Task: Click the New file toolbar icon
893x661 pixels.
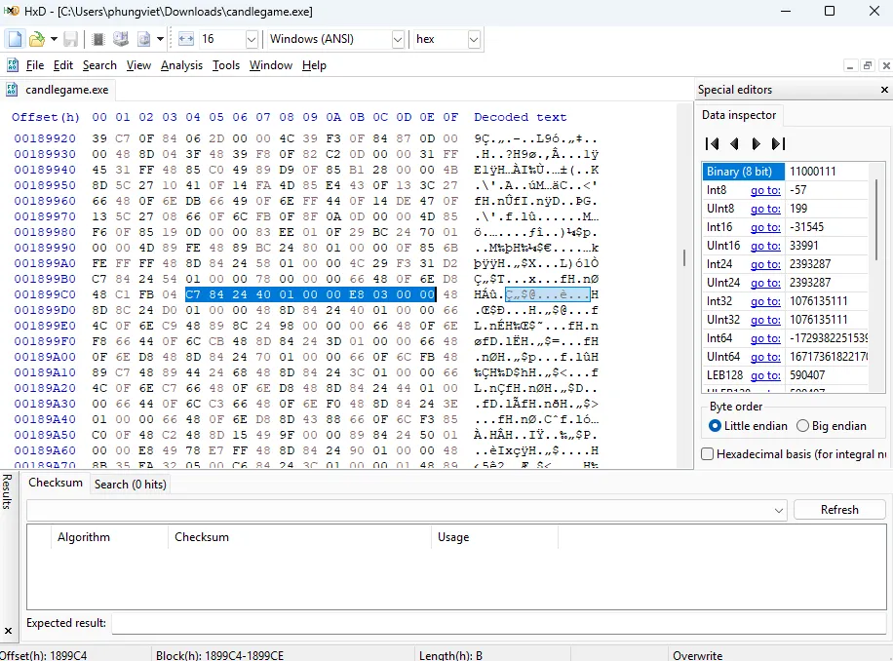Action: click(x=15, y=39)
